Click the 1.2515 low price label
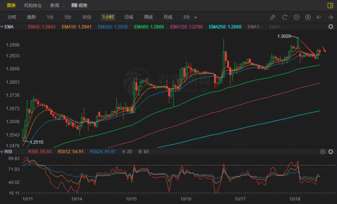This screenshot has width=337, height=204. tap(37, 142)
